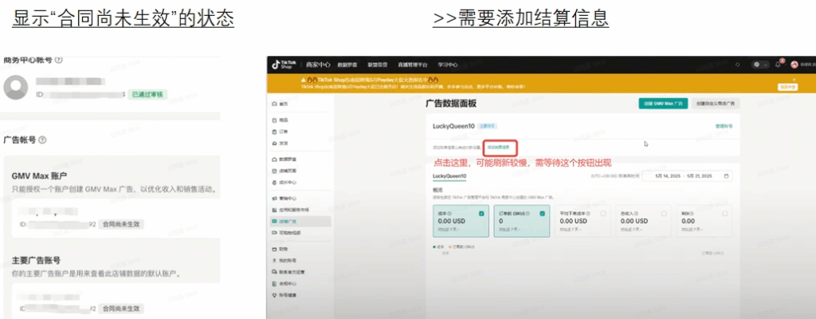Viewport: 816px width, 319px height.
Task: Click the LuckyQueen10 account name heading
Action: 453,126
